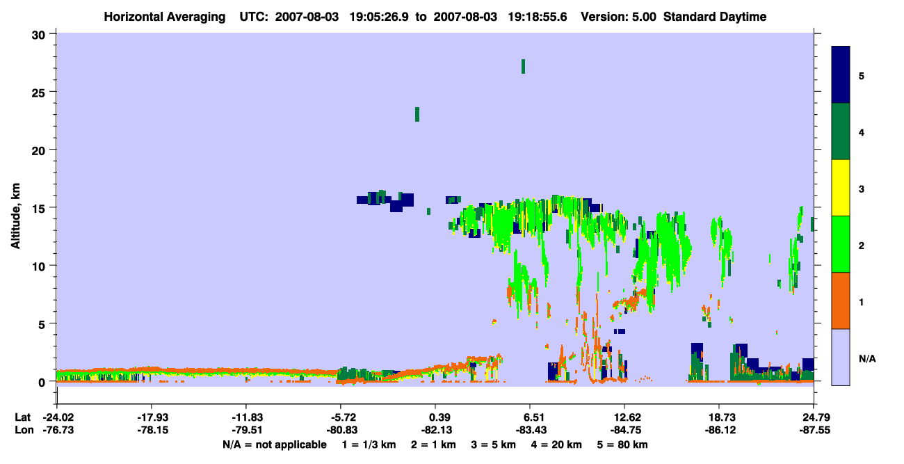Click the y-axis tick label '15'
Image resolution: width=904 pixels, height=464 pixels.
(40, 208)
